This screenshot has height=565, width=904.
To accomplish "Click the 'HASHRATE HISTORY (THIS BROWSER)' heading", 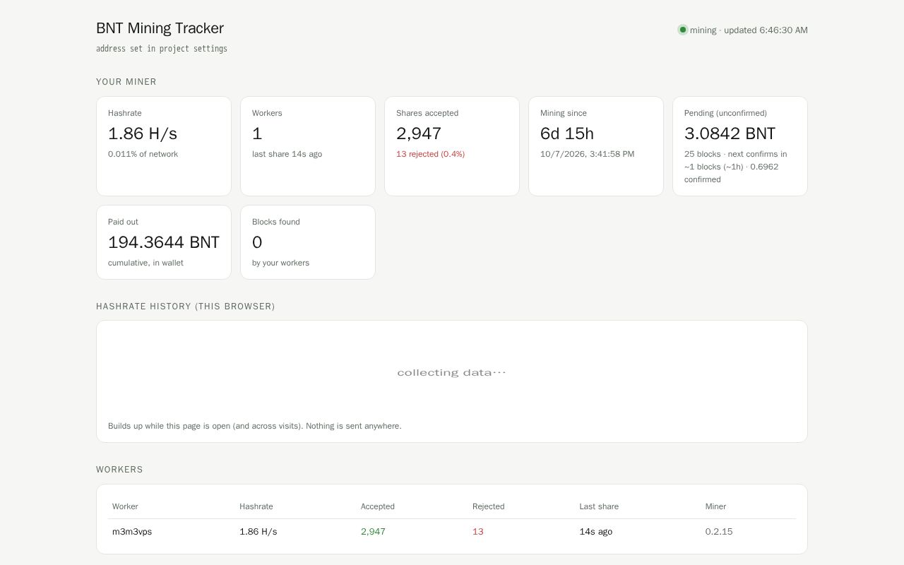I will tap(186, 307).
